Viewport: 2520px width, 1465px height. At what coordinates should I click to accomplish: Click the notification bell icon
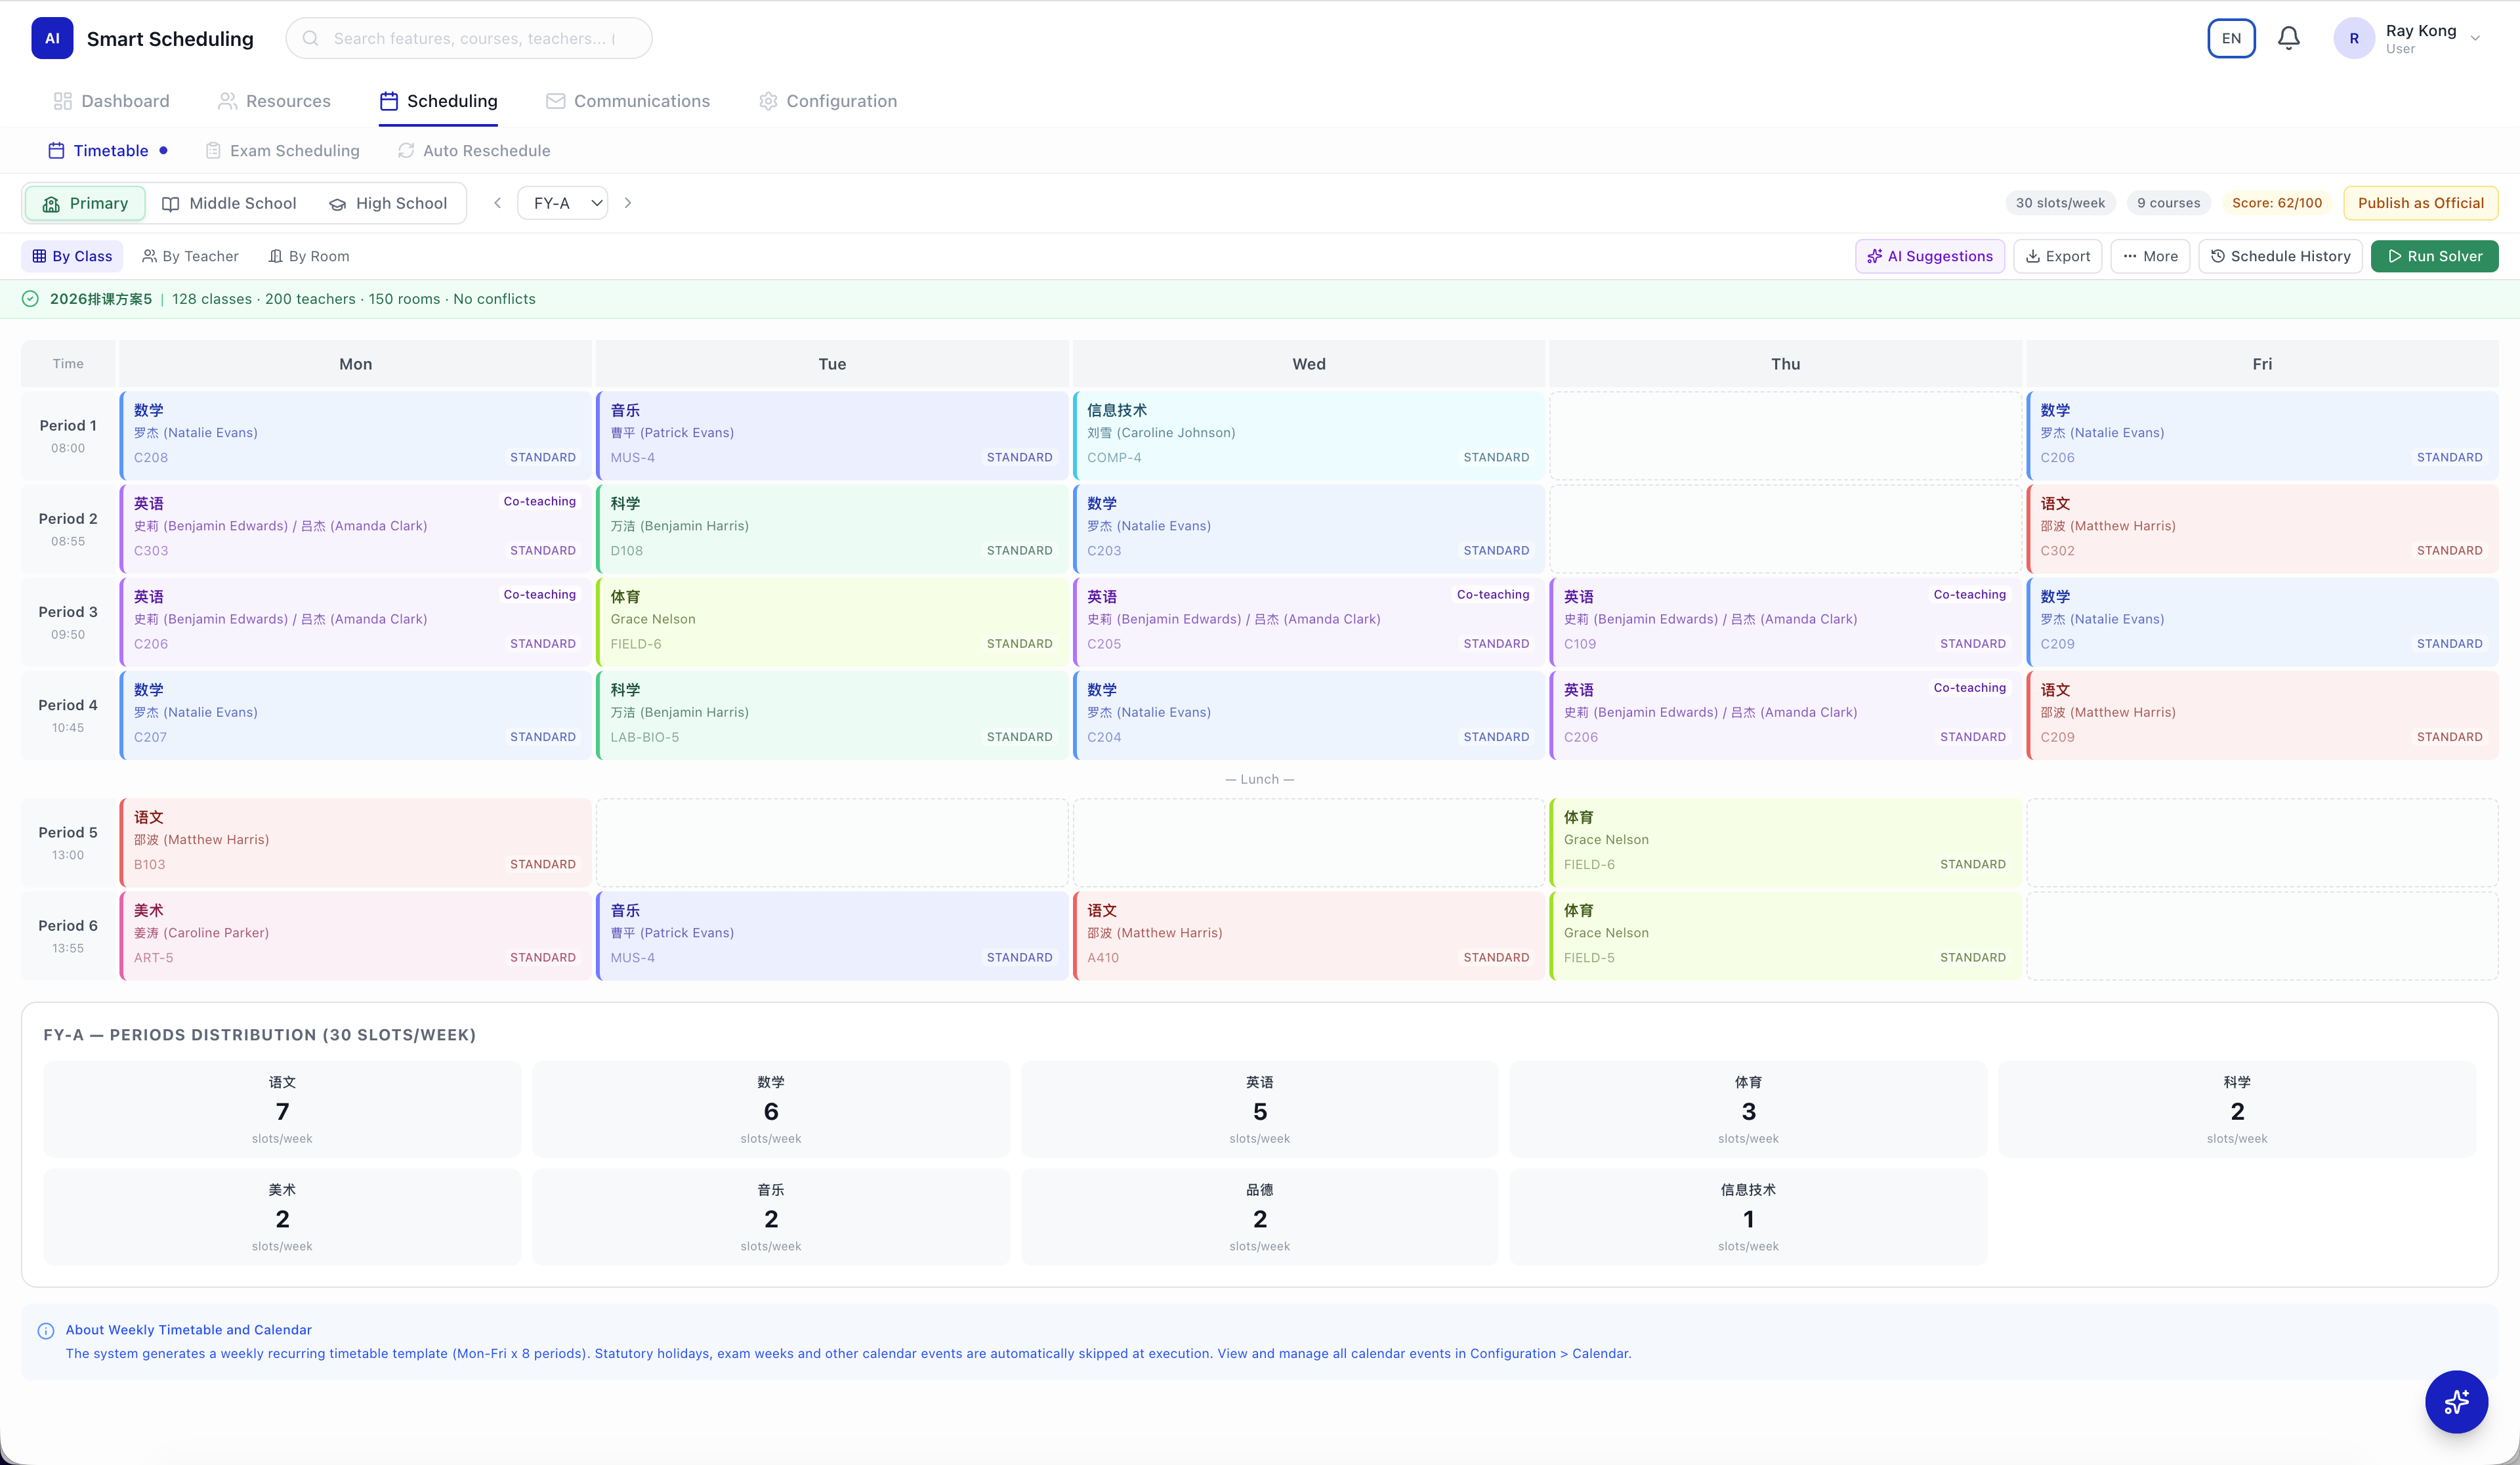tap(2288, 38)
